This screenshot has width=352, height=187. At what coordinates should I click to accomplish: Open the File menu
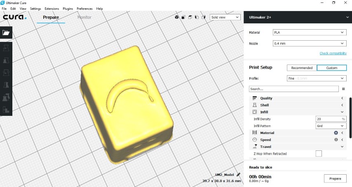(x=4, y=9)
